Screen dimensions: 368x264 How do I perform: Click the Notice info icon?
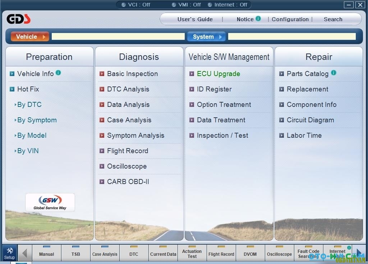258,19
